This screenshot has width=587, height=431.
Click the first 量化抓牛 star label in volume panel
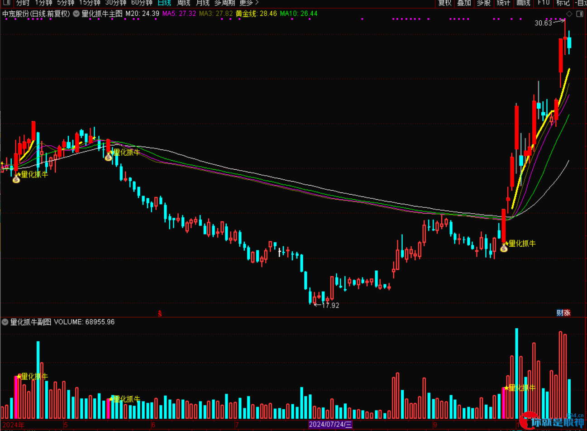click(33, 377)
